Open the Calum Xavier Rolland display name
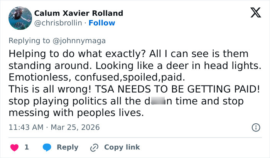This screenshot has width=270, height=158. pos(79,13)
